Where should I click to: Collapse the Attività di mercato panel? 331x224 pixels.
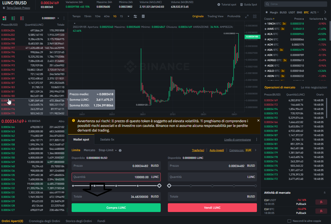pos(324,193)
